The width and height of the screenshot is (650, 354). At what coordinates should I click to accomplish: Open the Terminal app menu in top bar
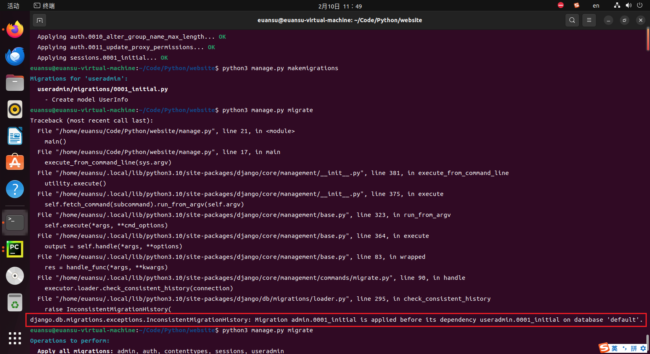coord(44,6)
